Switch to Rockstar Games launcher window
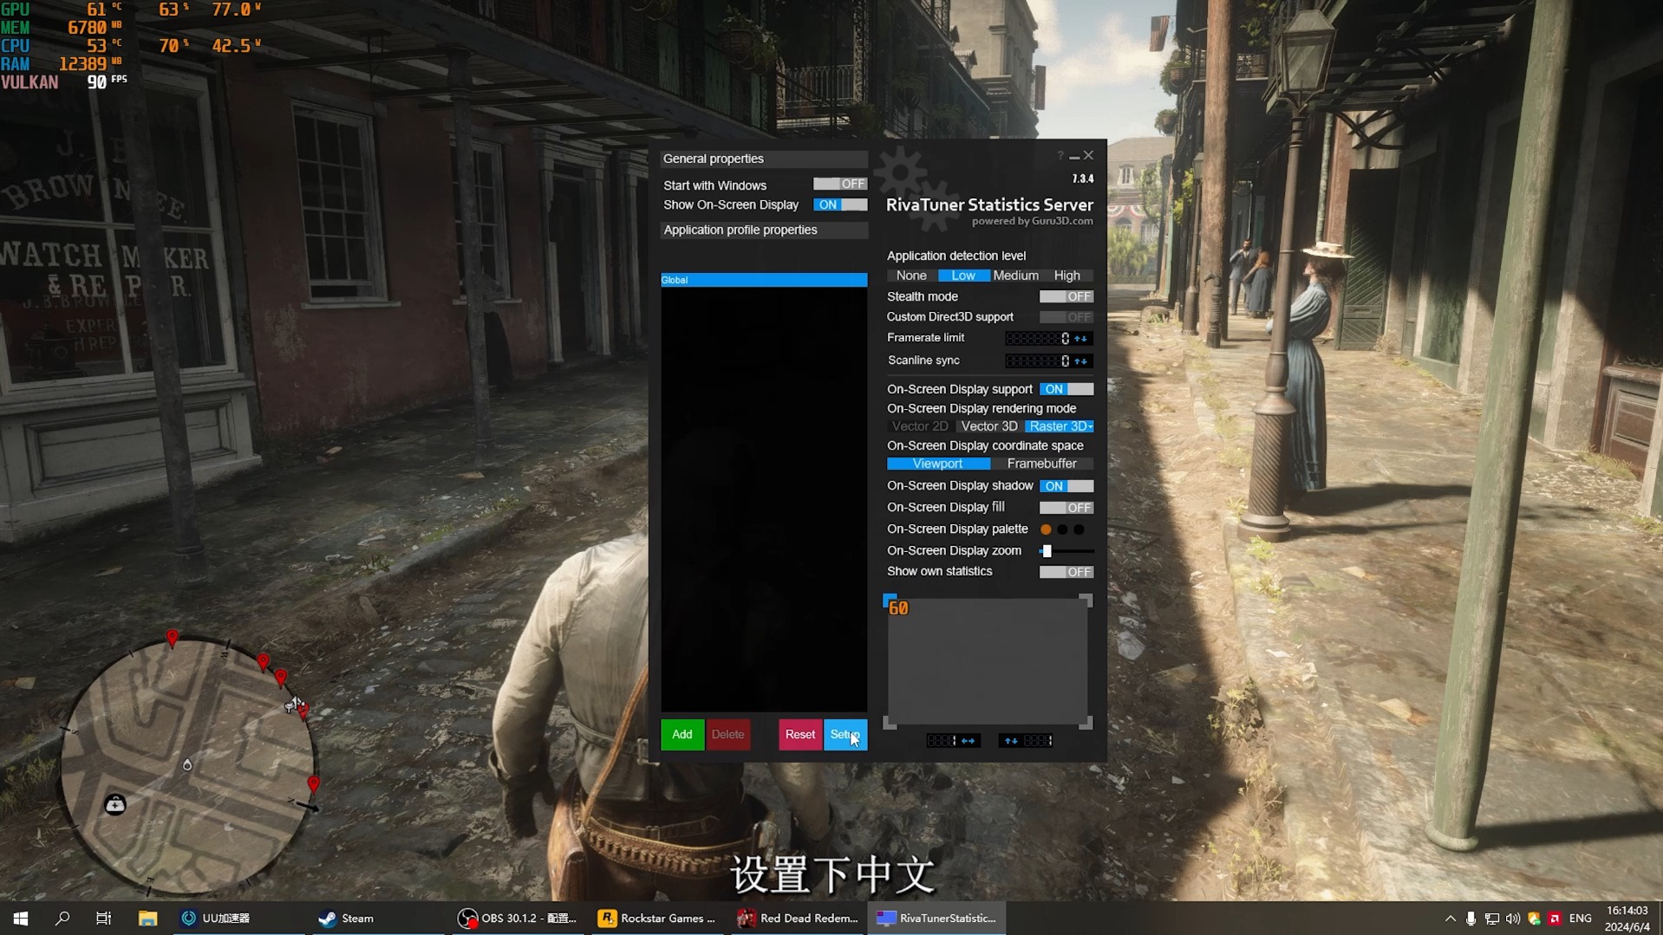 657,919
